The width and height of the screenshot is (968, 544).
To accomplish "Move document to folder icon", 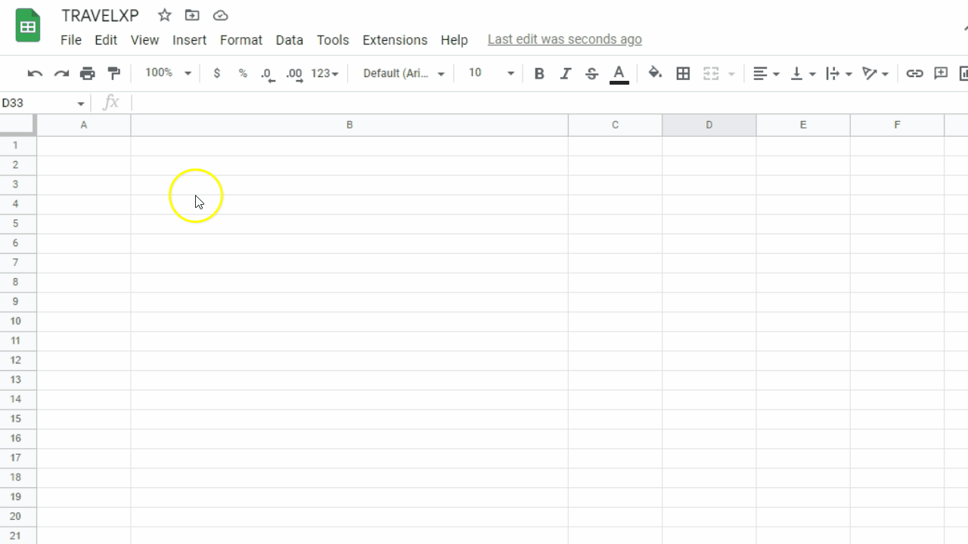I will (192, 15).
